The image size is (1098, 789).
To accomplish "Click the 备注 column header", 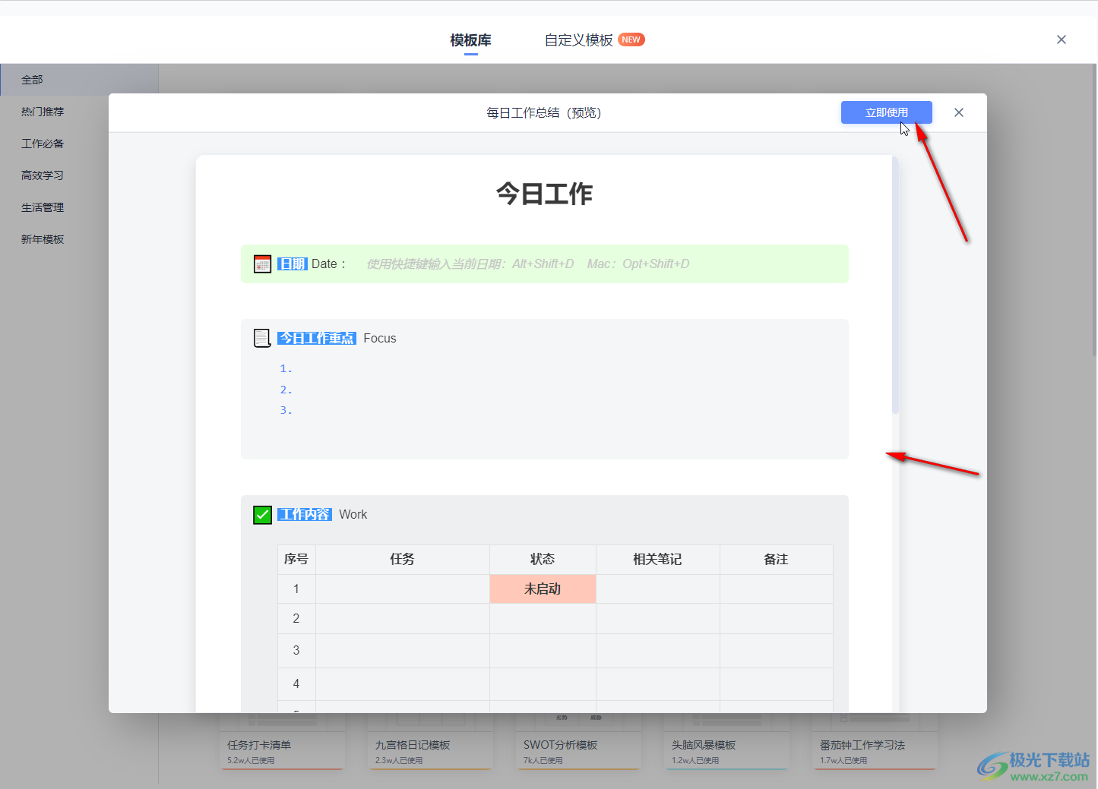I will (777, 559).
